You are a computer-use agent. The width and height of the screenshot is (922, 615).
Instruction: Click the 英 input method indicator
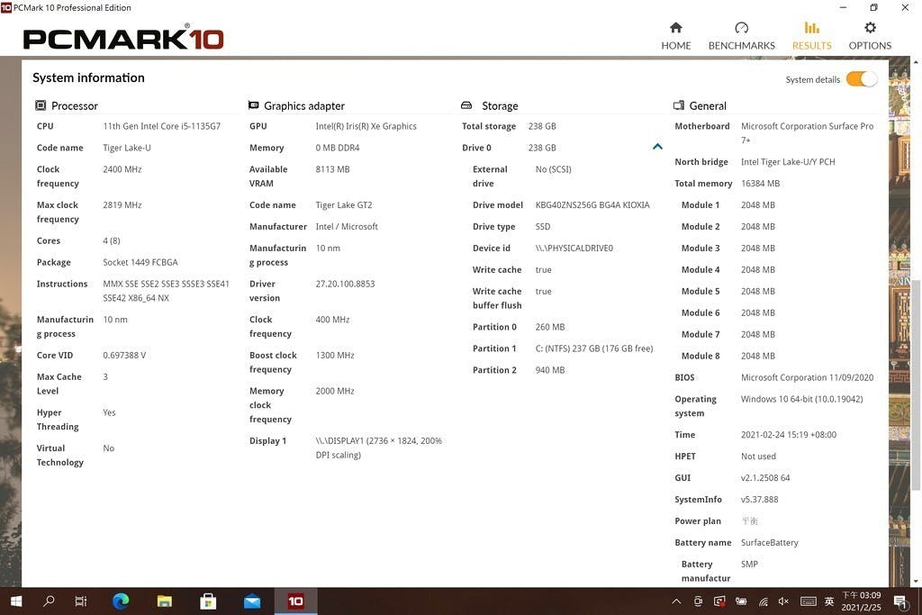click(x=829, y=601)
